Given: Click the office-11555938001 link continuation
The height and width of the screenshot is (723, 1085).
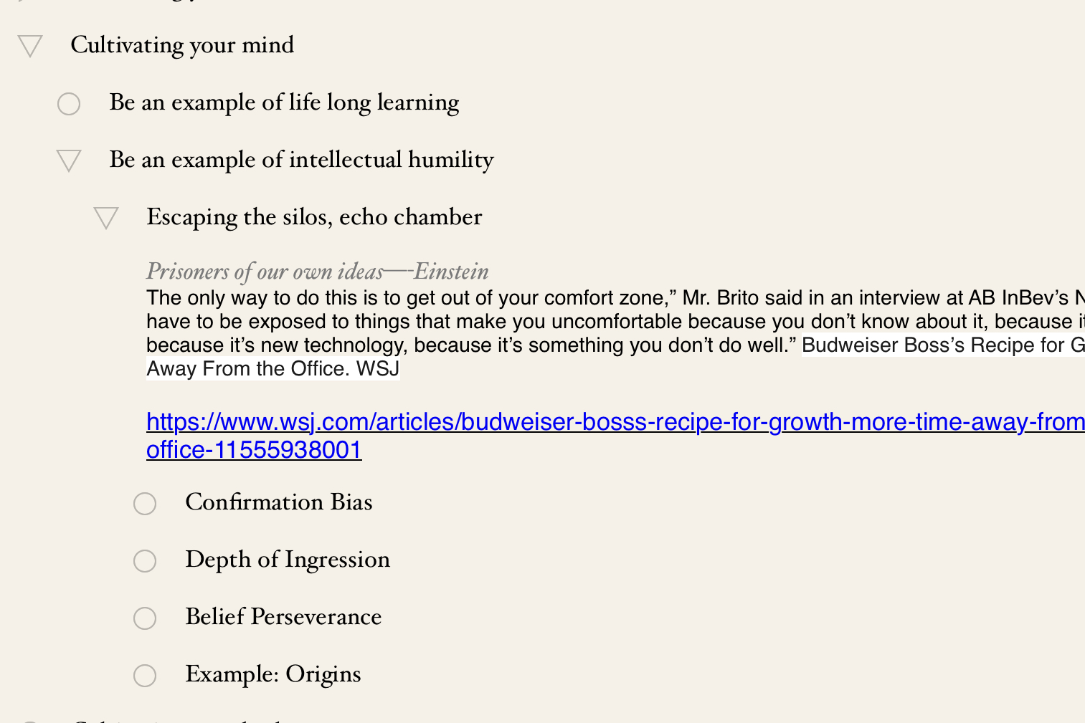Looking at the screenshot, I should (254, 450).
